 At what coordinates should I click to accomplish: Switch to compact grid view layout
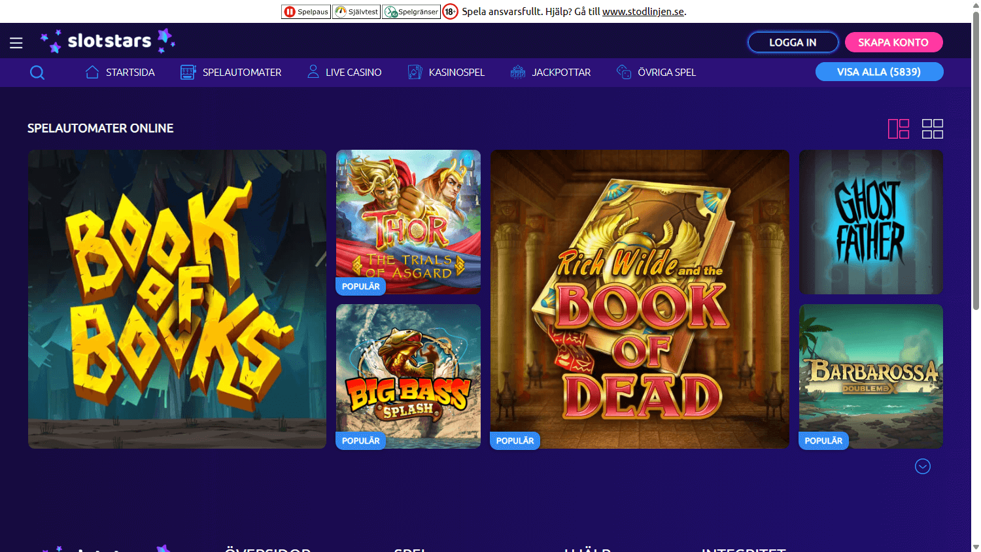click(x=933, y=128)
